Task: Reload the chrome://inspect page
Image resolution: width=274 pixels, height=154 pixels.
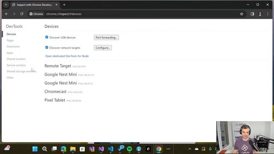Action: 22,14
